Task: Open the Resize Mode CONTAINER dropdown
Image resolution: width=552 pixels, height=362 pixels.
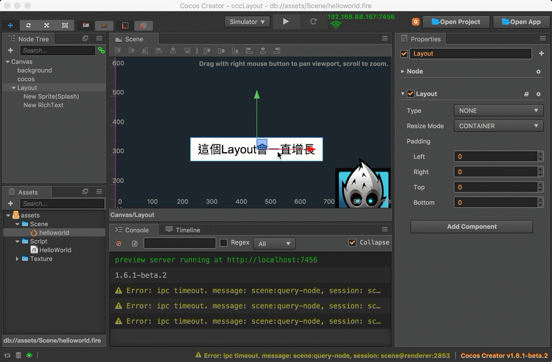Action: coord(498,126)
